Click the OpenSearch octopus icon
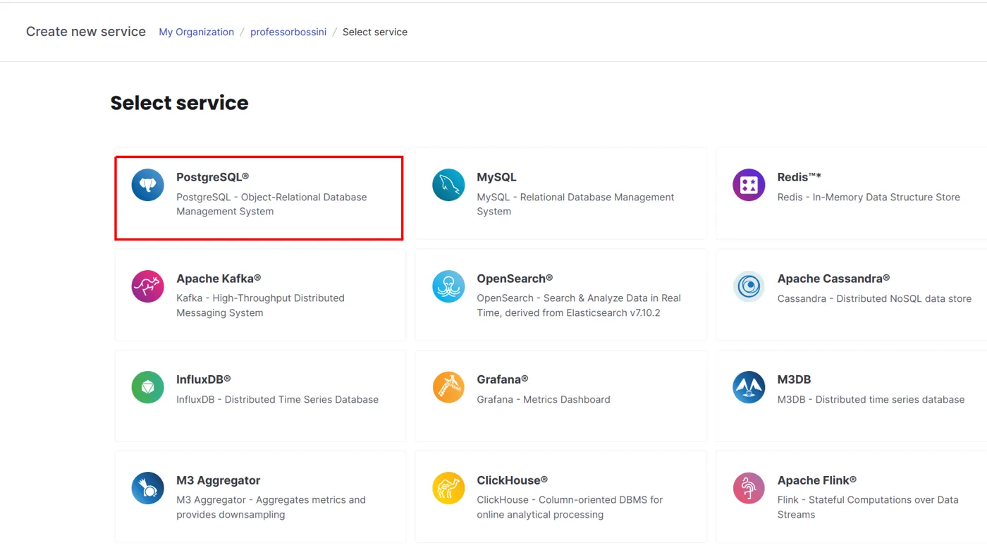 [x=448, y=286]
